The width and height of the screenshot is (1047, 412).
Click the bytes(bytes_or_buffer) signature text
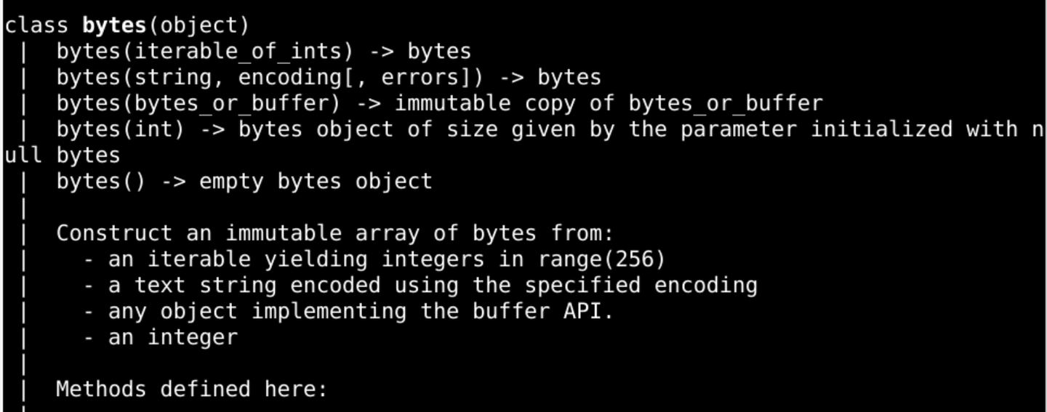(198, 104)
